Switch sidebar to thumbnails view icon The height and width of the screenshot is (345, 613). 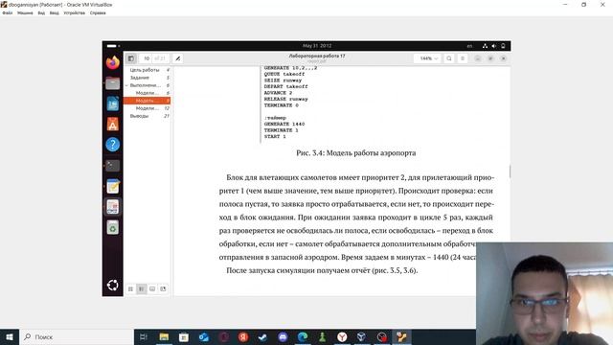[130, 288]
